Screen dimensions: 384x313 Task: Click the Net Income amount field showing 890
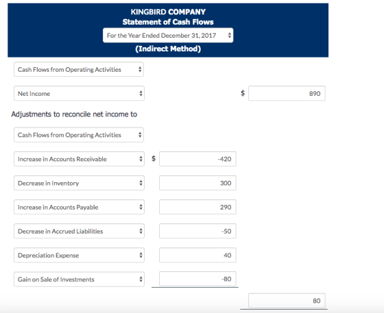click(287, 93)
